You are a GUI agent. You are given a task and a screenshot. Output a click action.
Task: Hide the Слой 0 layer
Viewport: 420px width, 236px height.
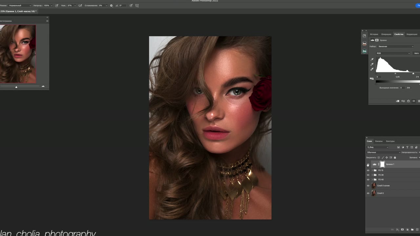point(368,193)
